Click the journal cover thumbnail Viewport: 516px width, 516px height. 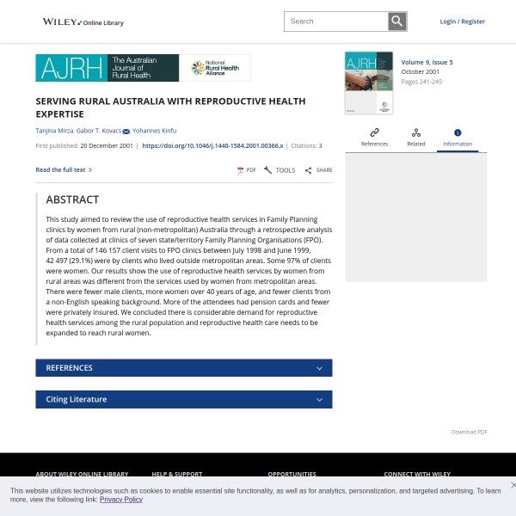coord(369,83)
